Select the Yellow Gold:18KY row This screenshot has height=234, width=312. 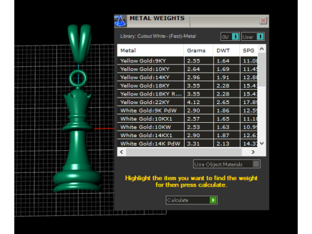click(x=187, y=86)
